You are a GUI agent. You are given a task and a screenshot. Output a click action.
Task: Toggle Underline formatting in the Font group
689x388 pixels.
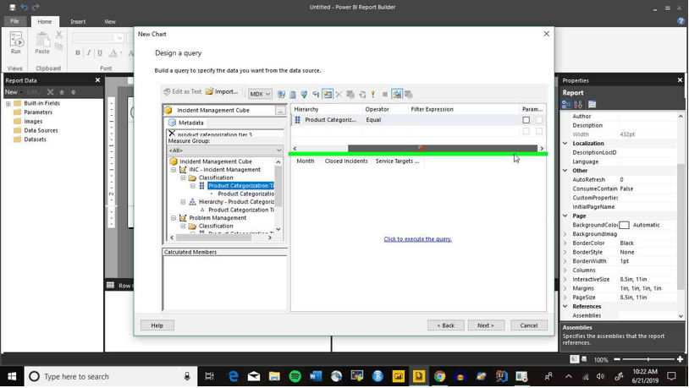[100, 52]
